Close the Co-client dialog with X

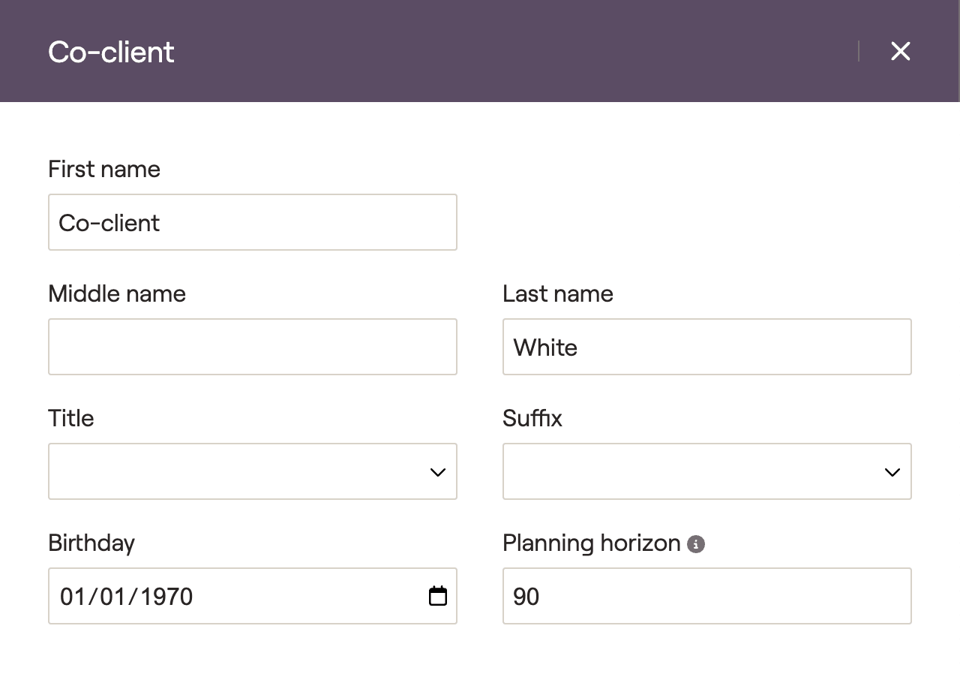click(900, 51)
